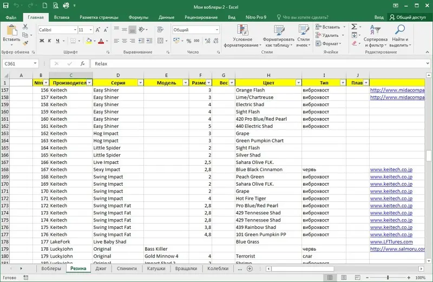
Task: Open the Воблеры sheet tab
Action: click(51, 268)
